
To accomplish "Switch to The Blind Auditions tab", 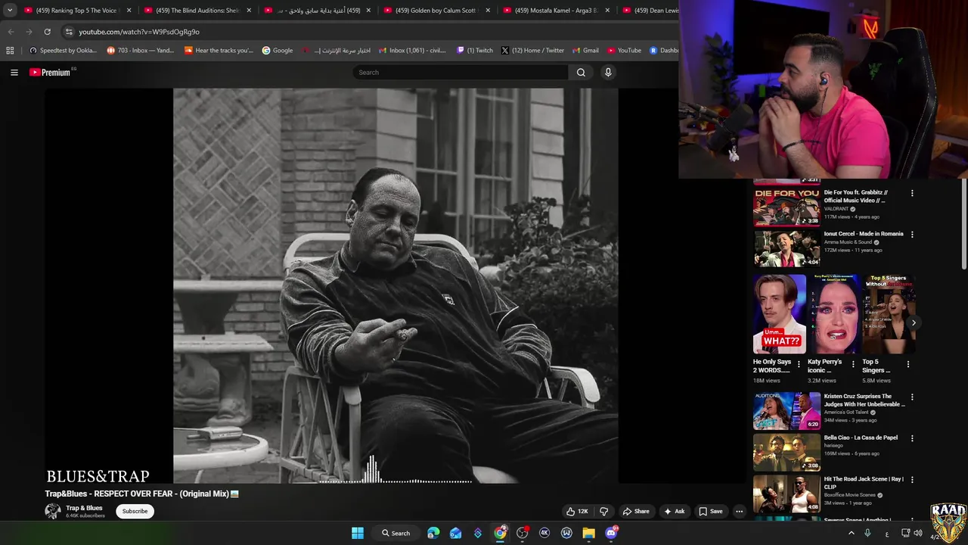I will click(x=197, y=11).
